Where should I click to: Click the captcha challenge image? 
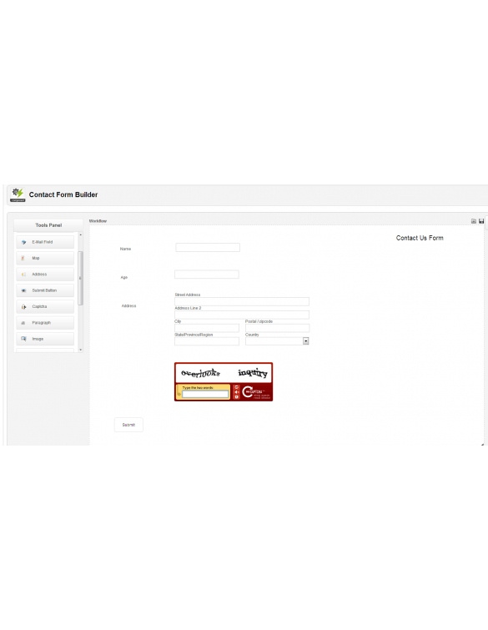point(224,373)
